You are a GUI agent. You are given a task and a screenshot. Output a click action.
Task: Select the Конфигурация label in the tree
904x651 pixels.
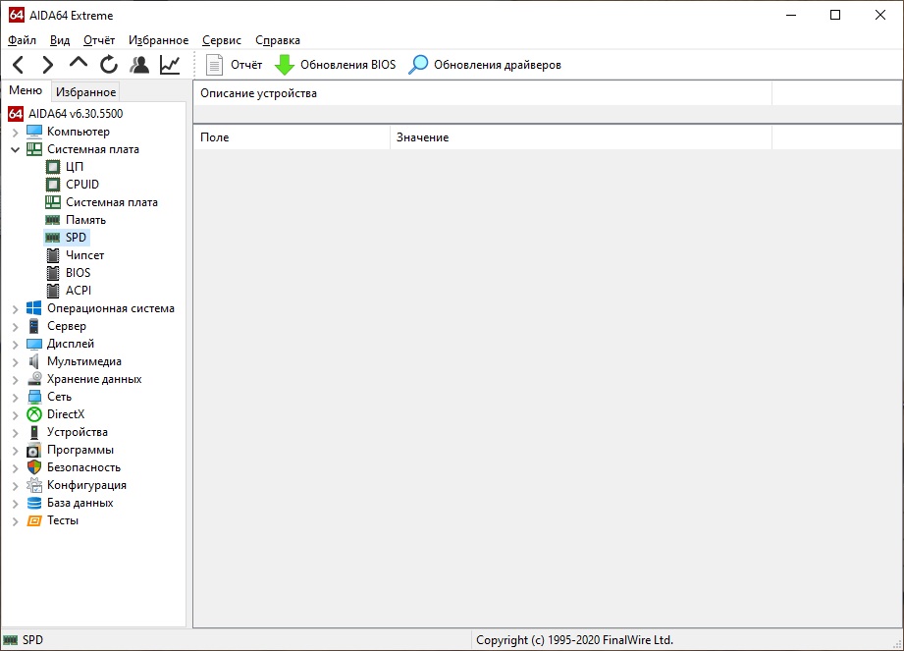(86, 485)
